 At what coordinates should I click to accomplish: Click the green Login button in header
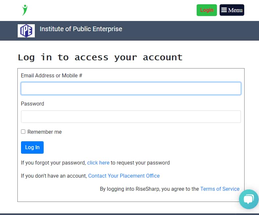pyautogui.click(x=206, y=10)
